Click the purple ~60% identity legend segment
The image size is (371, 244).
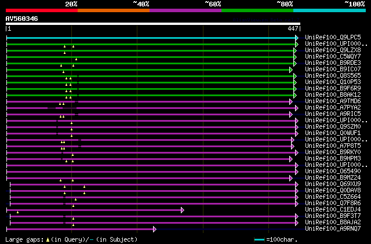click(x=185, y=10)
